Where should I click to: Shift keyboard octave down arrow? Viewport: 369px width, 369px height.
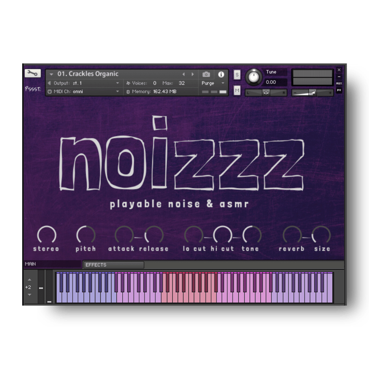point(30,295)
